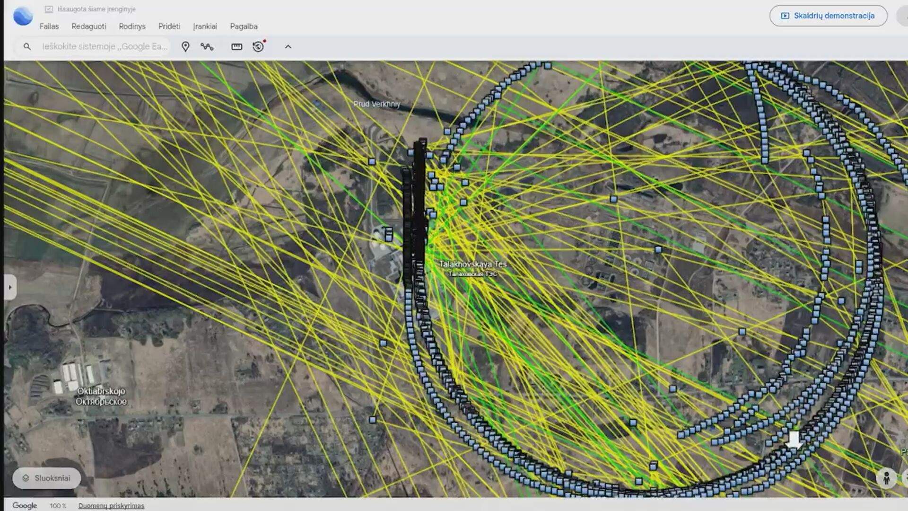
Task: Select the measure ruler tool
Action: [x=236, y=46]
